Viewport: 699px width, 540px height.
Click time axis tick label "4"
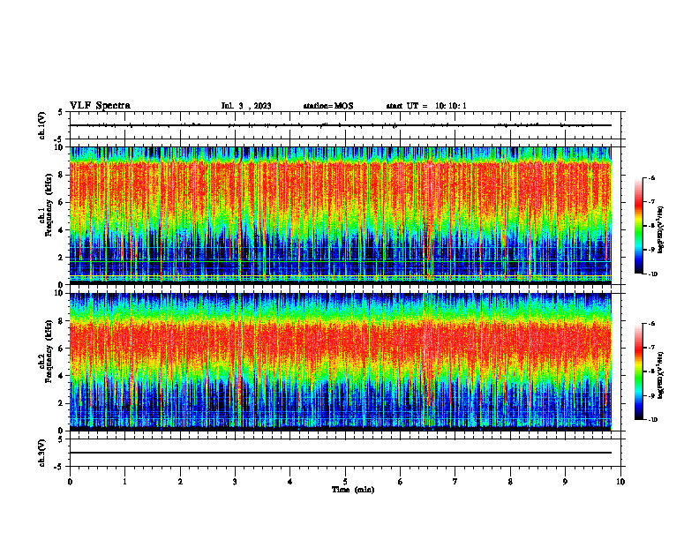(x=290, y=482)
